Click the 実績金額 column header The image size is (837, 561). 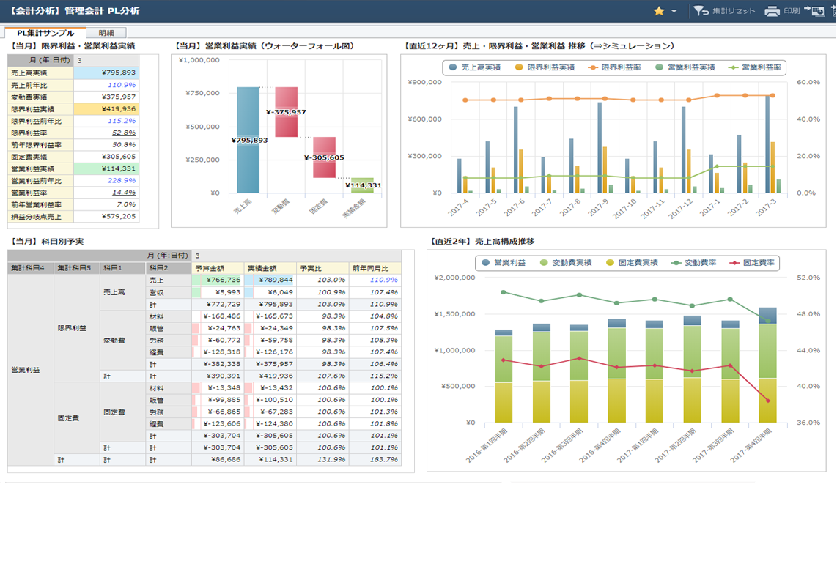pos(270,268)
